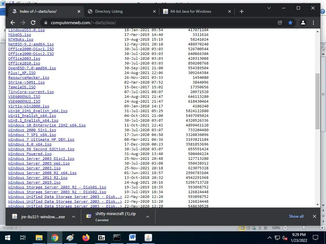The image size is (326, 244).
Task: Launch Firefox from the taskbar
Action: pyautogui.click(x=86, y=238)
